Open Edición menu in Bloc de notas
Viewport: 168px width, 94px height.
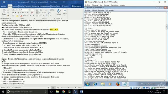[94, 10]
